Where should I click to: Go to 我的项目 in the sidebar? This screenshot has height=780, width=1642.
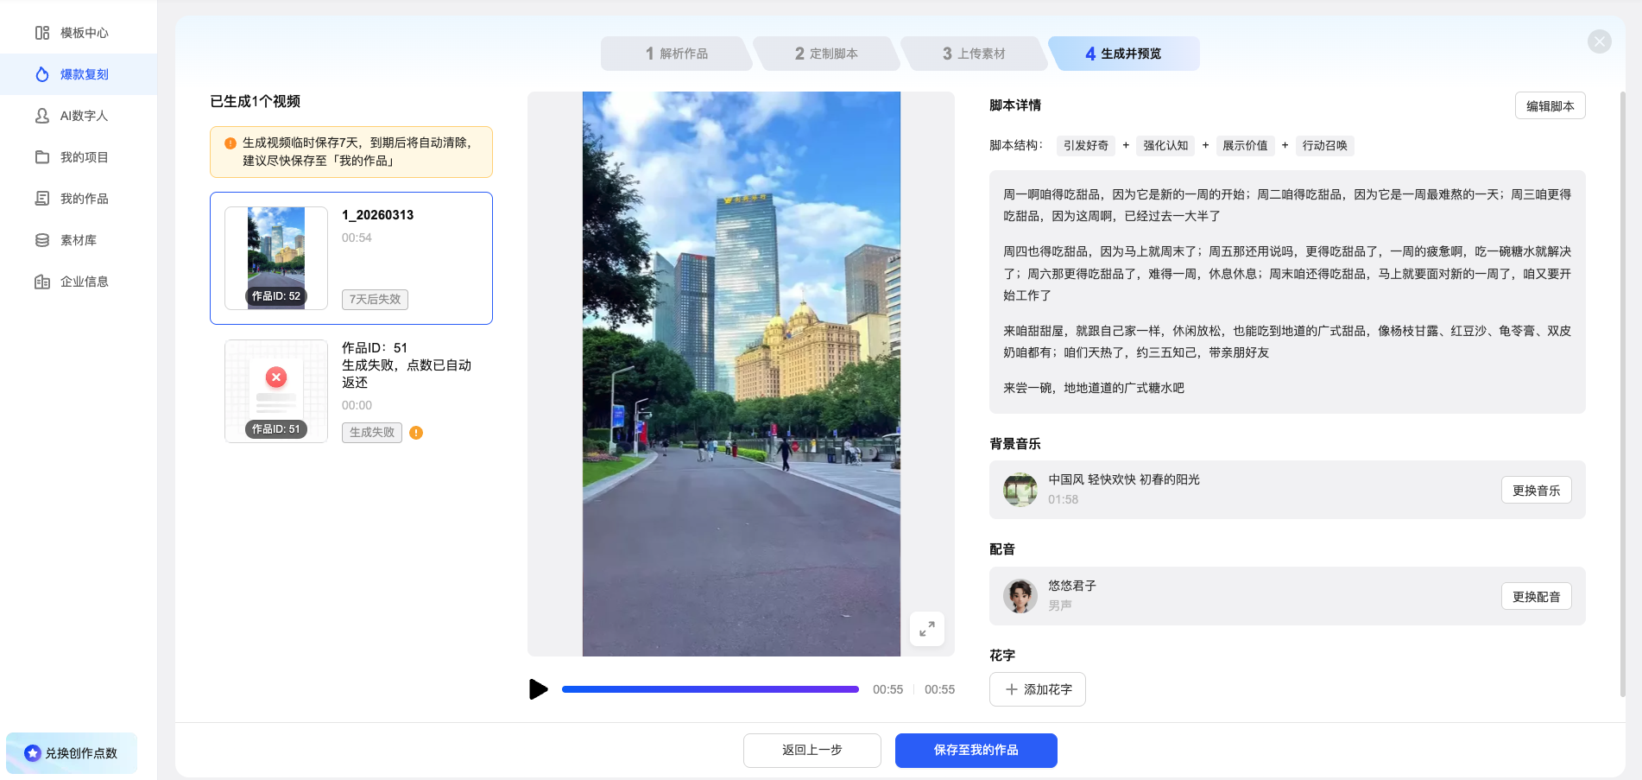click(x=83, y=157)
